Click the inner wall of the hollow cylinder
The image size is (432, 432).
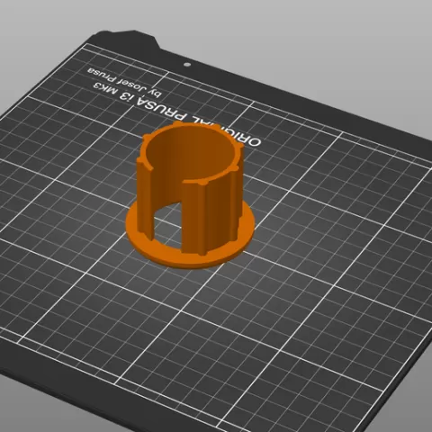[192, 150]
